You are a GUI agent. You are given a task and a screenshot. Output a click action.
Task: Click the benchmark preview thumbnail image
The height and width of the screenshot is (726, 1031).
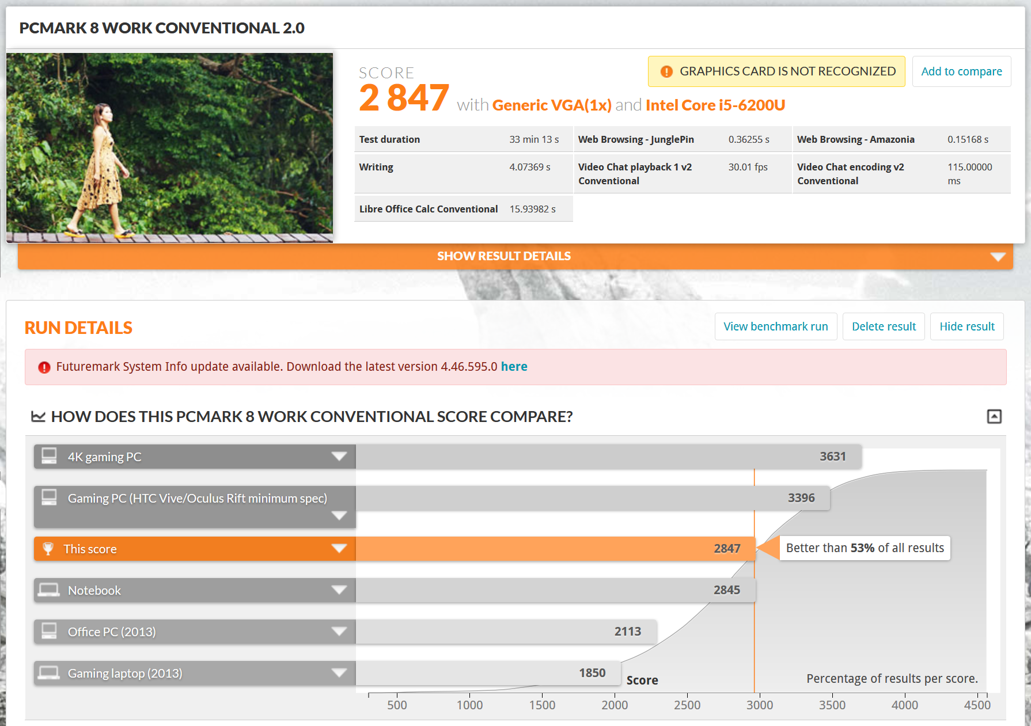tap(169, 147)
